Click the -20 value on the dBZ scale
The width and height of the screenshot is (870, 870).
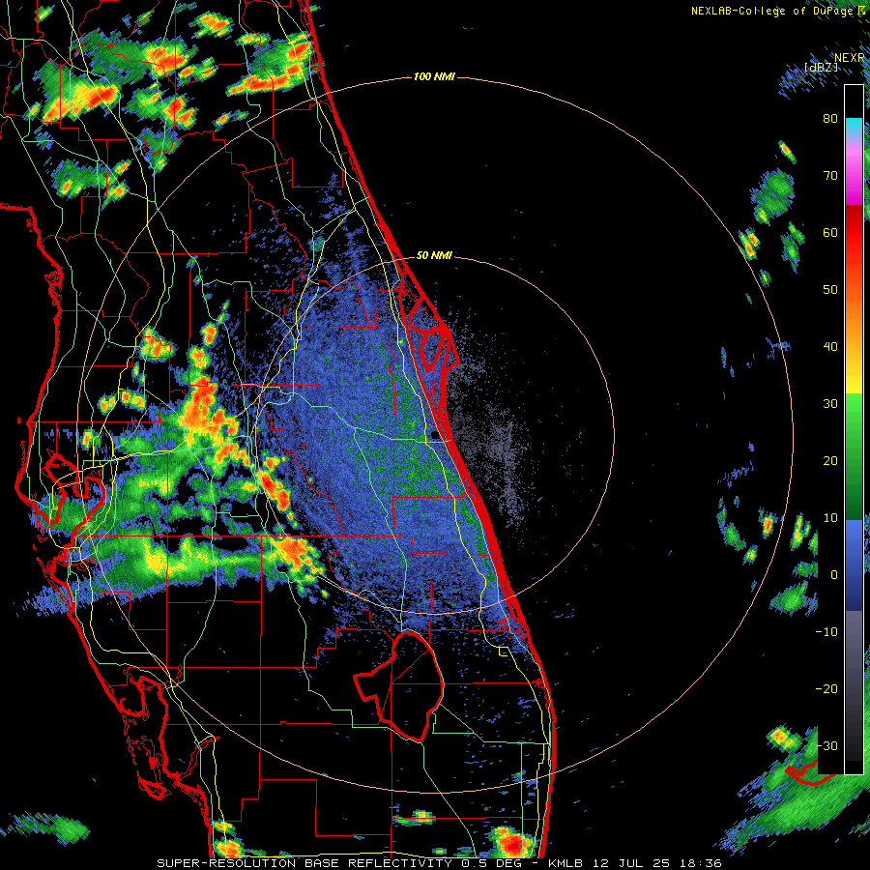(x=826, y=689)
